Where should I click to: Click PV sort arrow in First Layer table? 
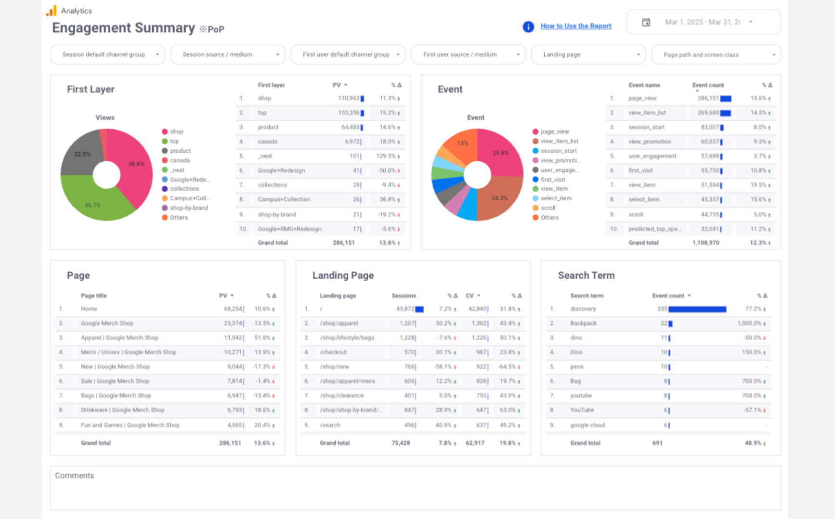(345, 85)
